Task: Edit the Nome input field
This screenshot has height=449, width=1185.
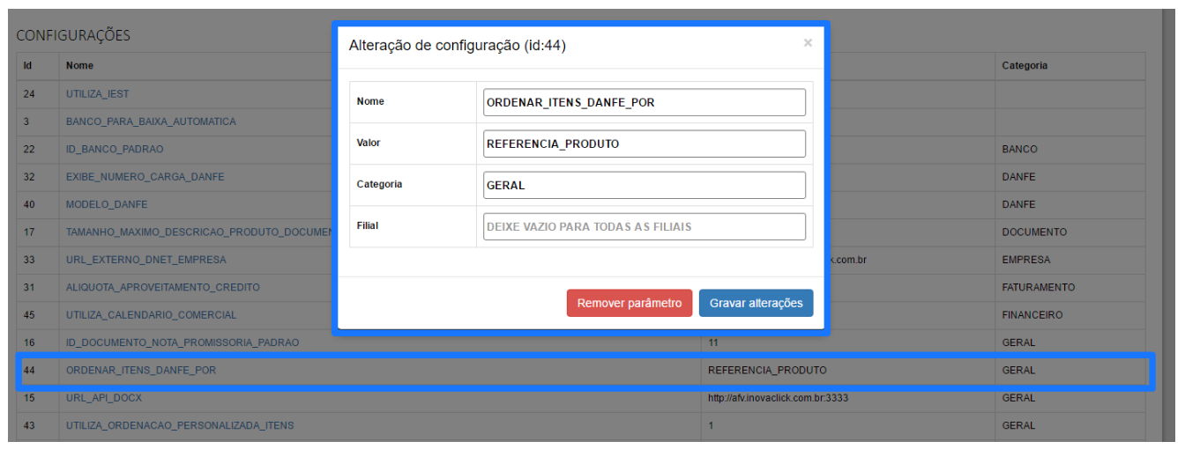Action: click(644, 102)
